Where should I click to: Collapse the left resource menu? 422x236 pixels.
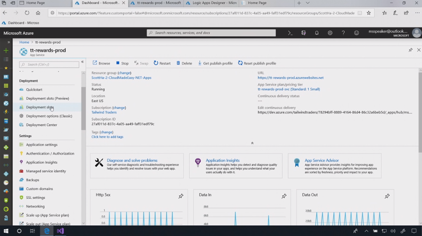tap(82, 62)
